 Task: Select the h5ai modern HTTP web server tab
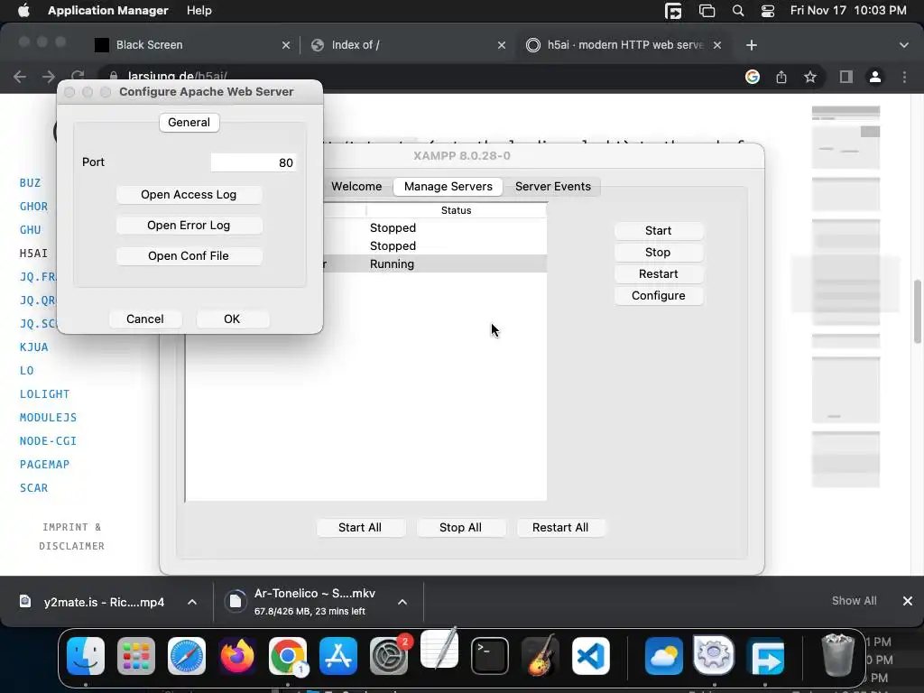point(624,45)
